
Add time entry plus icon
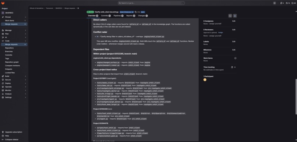[x=235, y=67]
